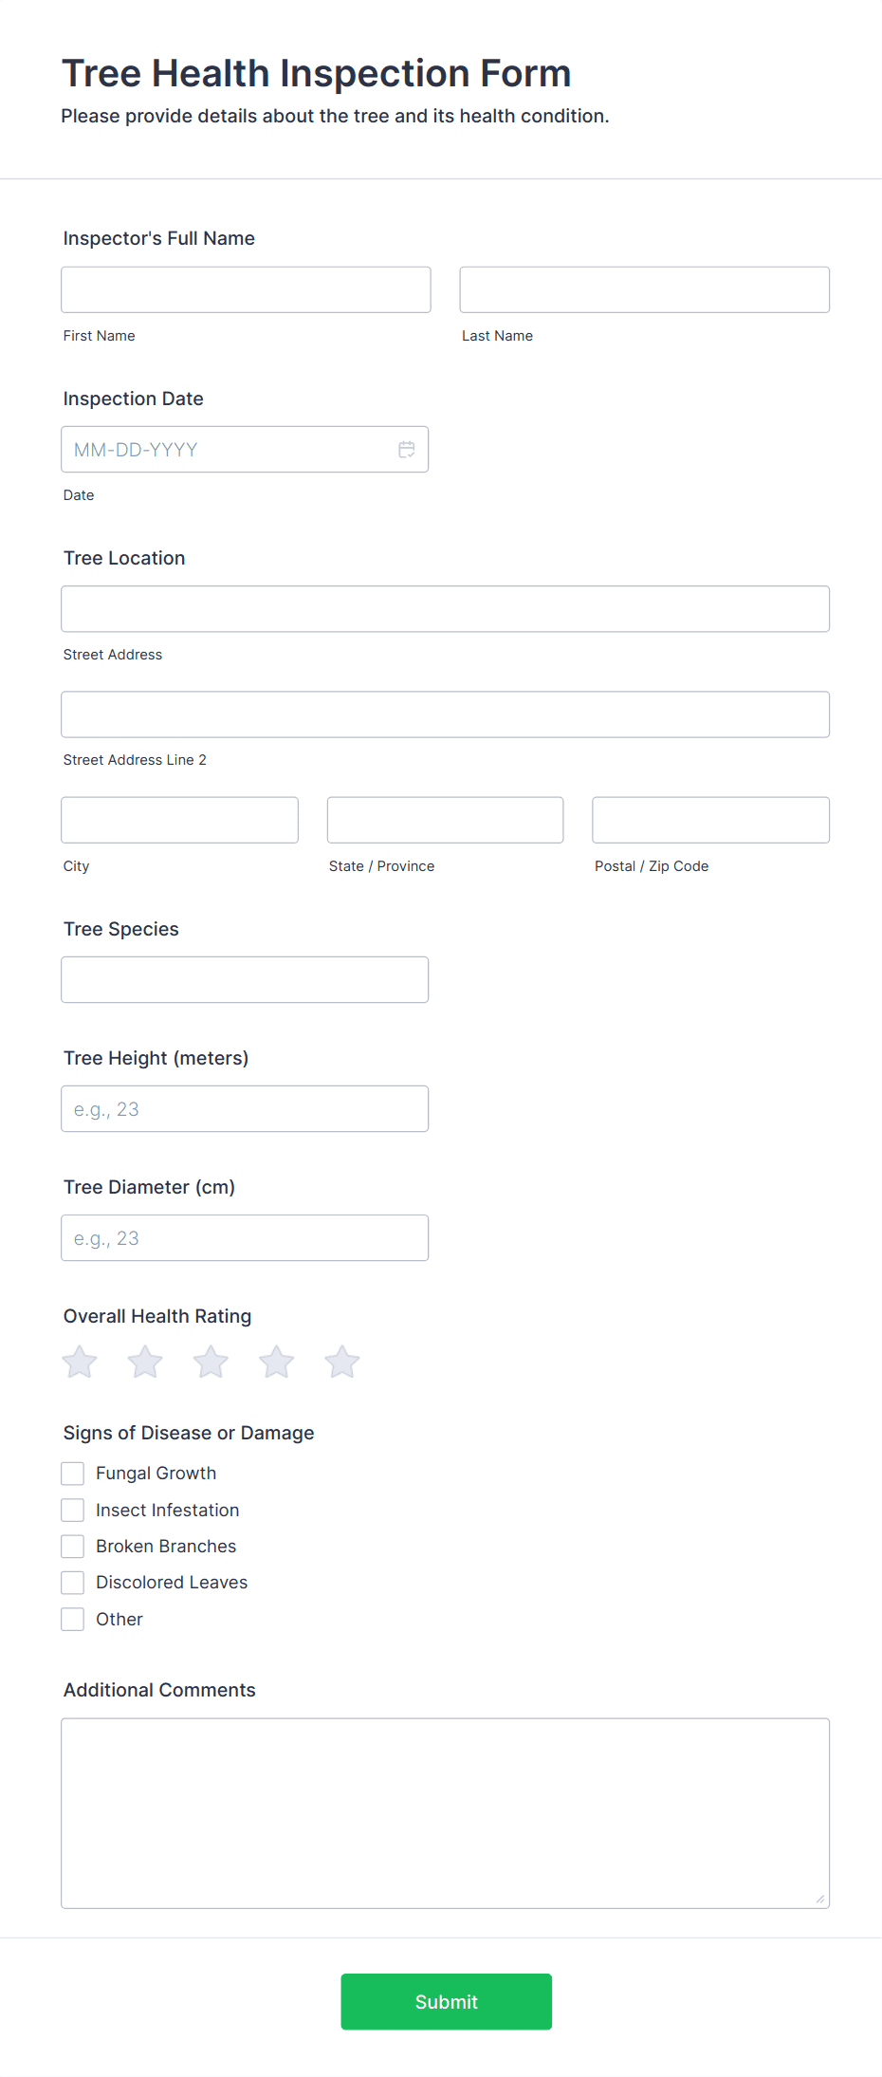This screenshot has width=882, height=2077.
Task: Click the Postal / Zip Code field
Action: (709, 819)
